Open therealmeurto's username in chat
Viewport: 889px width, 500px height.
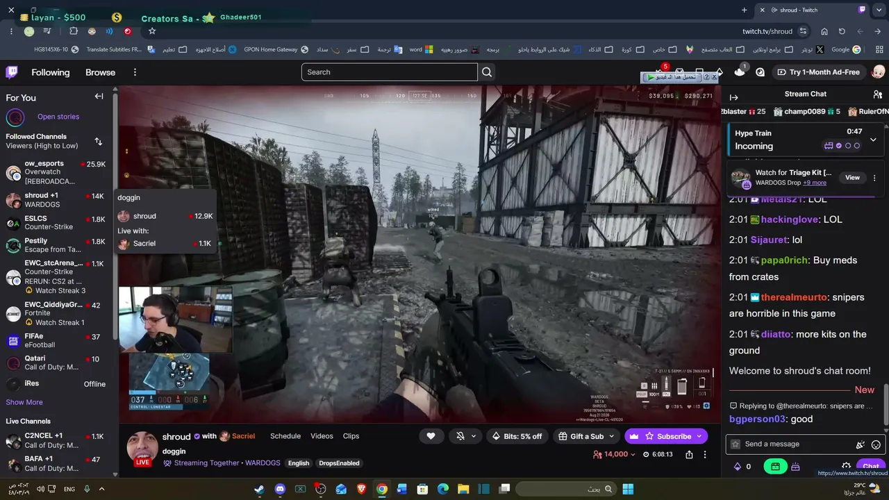(794, 297)
